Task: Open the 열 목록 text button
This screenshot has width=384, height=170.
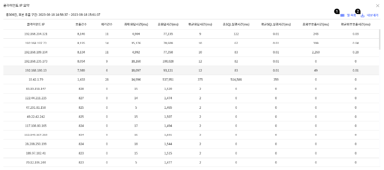Action: click(351, 15)
